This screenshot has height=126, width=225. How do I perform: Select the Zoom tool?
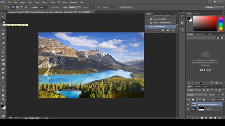tap(3, 99)
